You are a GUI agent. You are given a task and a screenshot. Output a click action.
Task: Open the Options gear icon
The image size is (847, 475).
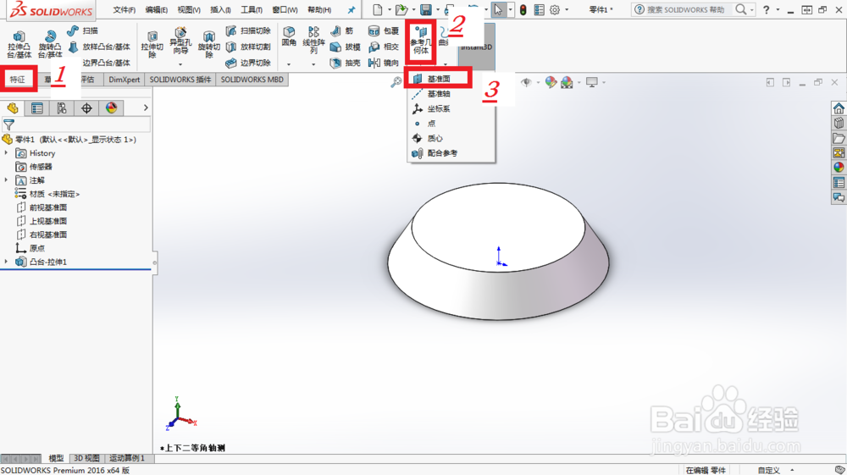pyautogui.click(x=555, y=9)
